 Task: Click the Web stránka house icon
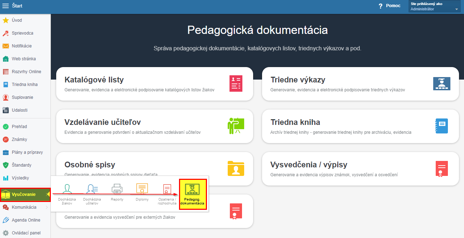pyautogui.click(x=6, y=59)
